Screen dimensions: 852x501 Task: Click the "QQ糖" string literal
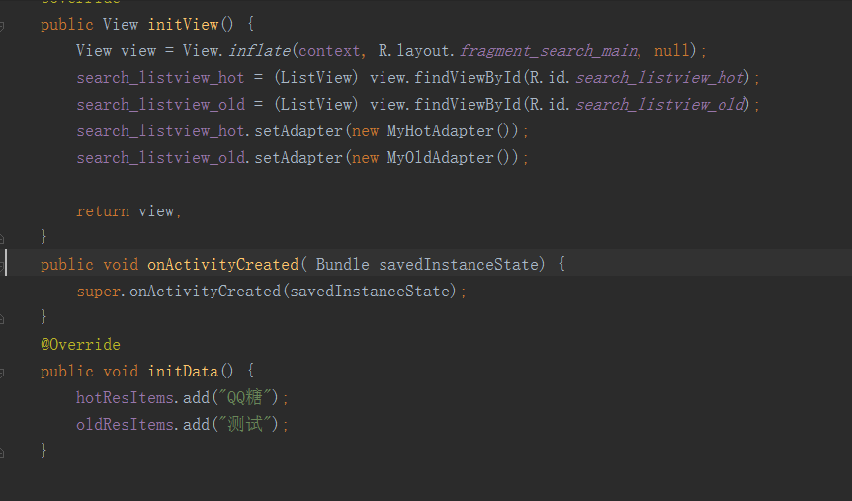[244, 397]
